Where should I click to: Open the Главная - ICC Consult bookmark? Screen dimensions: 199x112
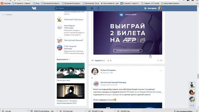150,3
